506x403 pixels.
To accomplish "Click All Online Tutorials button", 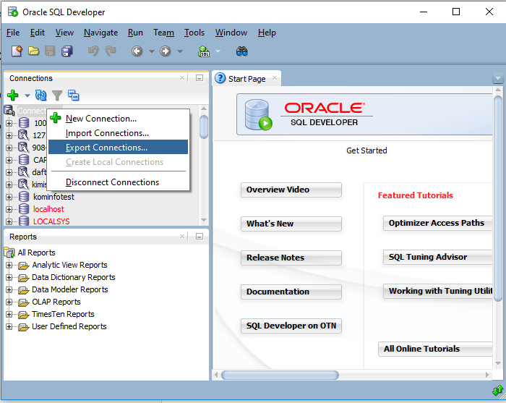I will [435, 349].
